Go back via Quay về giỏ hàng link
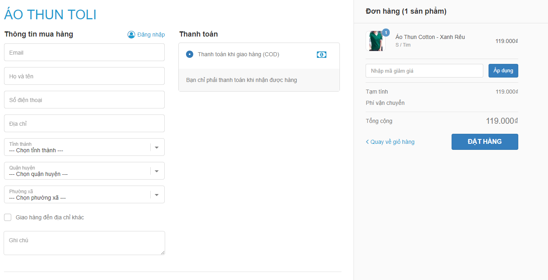Image resolution: width=548 pixels, height=280 pixels. [x=393, y=142]
